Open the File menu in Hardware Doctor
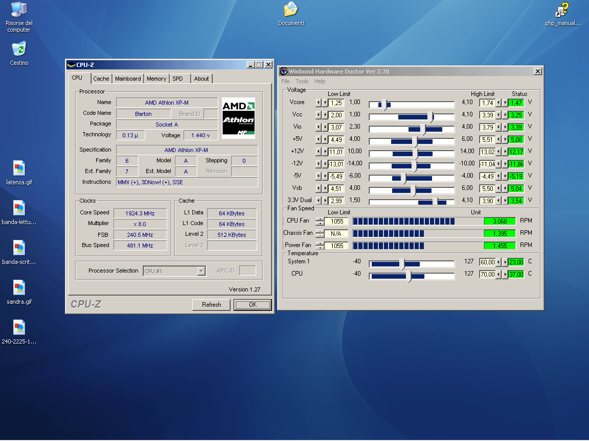Viewport: 589px width, 441px height. point(285,81)
